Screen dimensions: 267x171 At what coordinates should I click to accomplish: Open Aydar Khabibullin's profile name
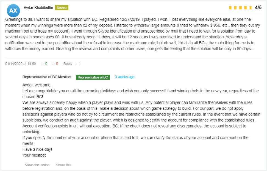(x=38, y=7)
